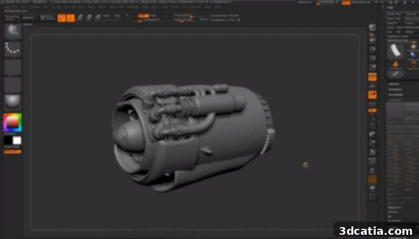Open the LightBox browser

[28, 18]
